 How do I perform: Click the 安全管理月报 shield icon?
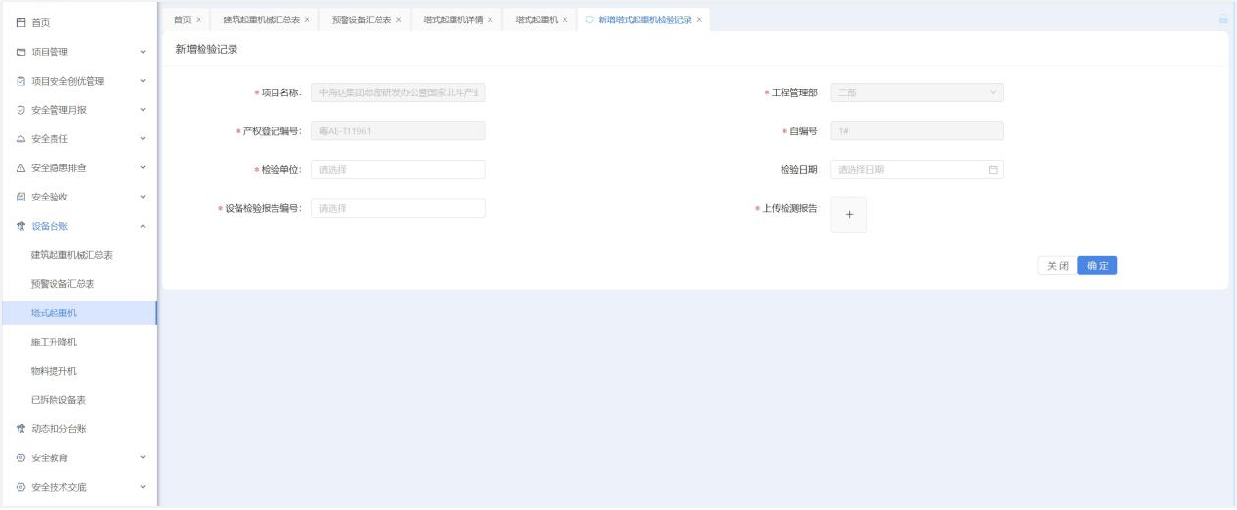pos(20,110)
